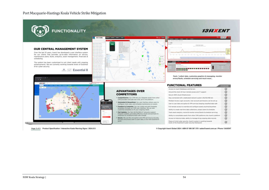Click page number 54

(184, 177)
